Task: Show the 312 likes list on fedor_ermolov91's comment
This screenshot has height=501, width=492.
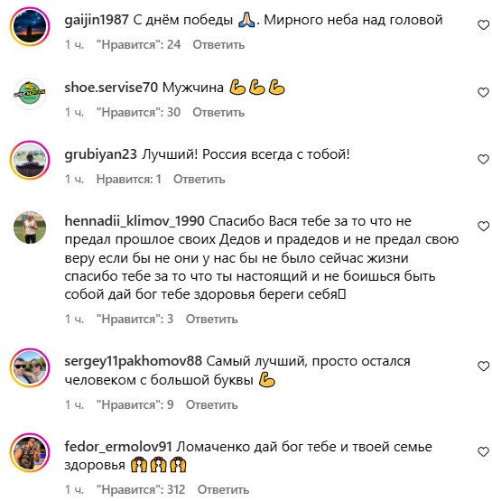Action: [x=141, y=489]
